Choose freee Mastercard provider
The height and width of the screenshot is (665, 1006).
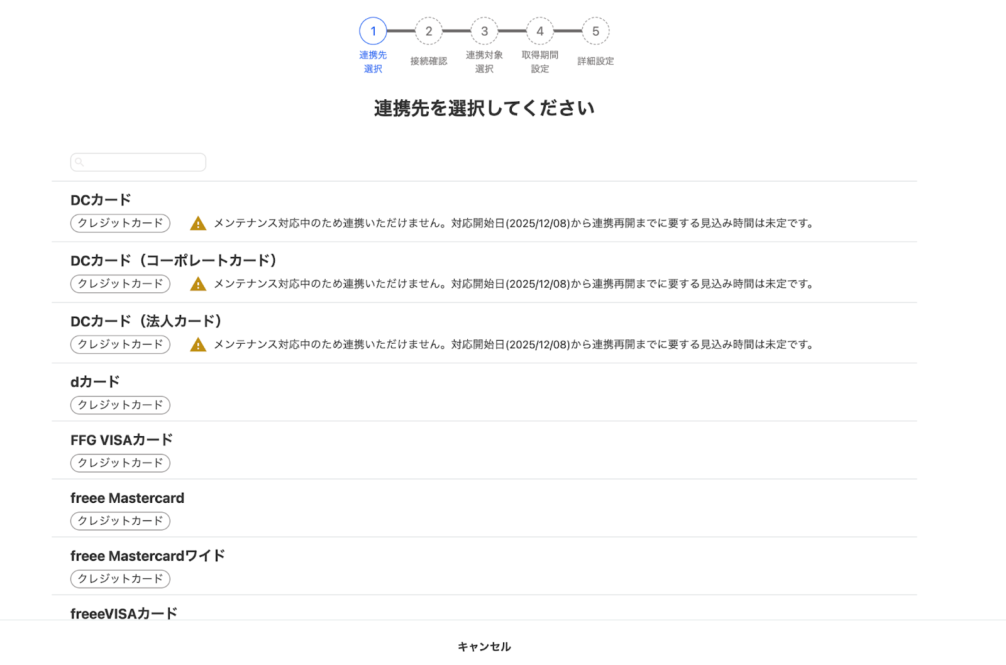484,508
